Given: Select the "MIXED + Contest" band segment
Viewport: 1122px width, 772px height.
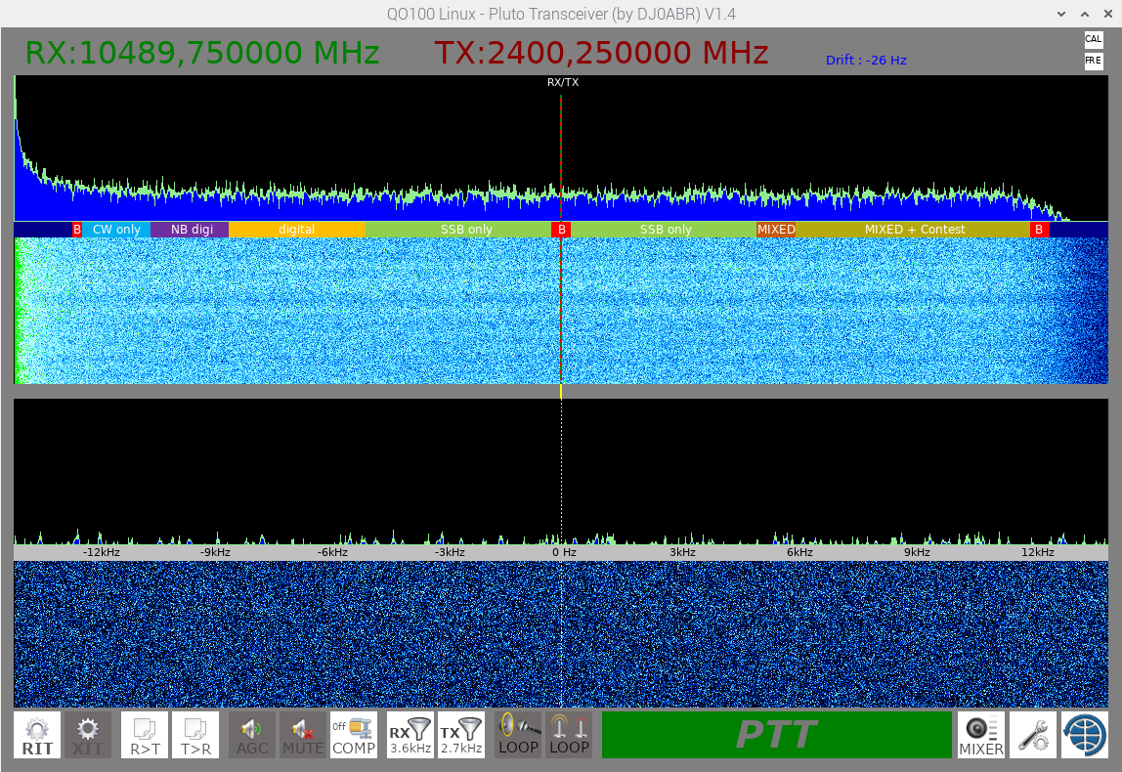Looking at the screenshot, I should click(914, 230).
